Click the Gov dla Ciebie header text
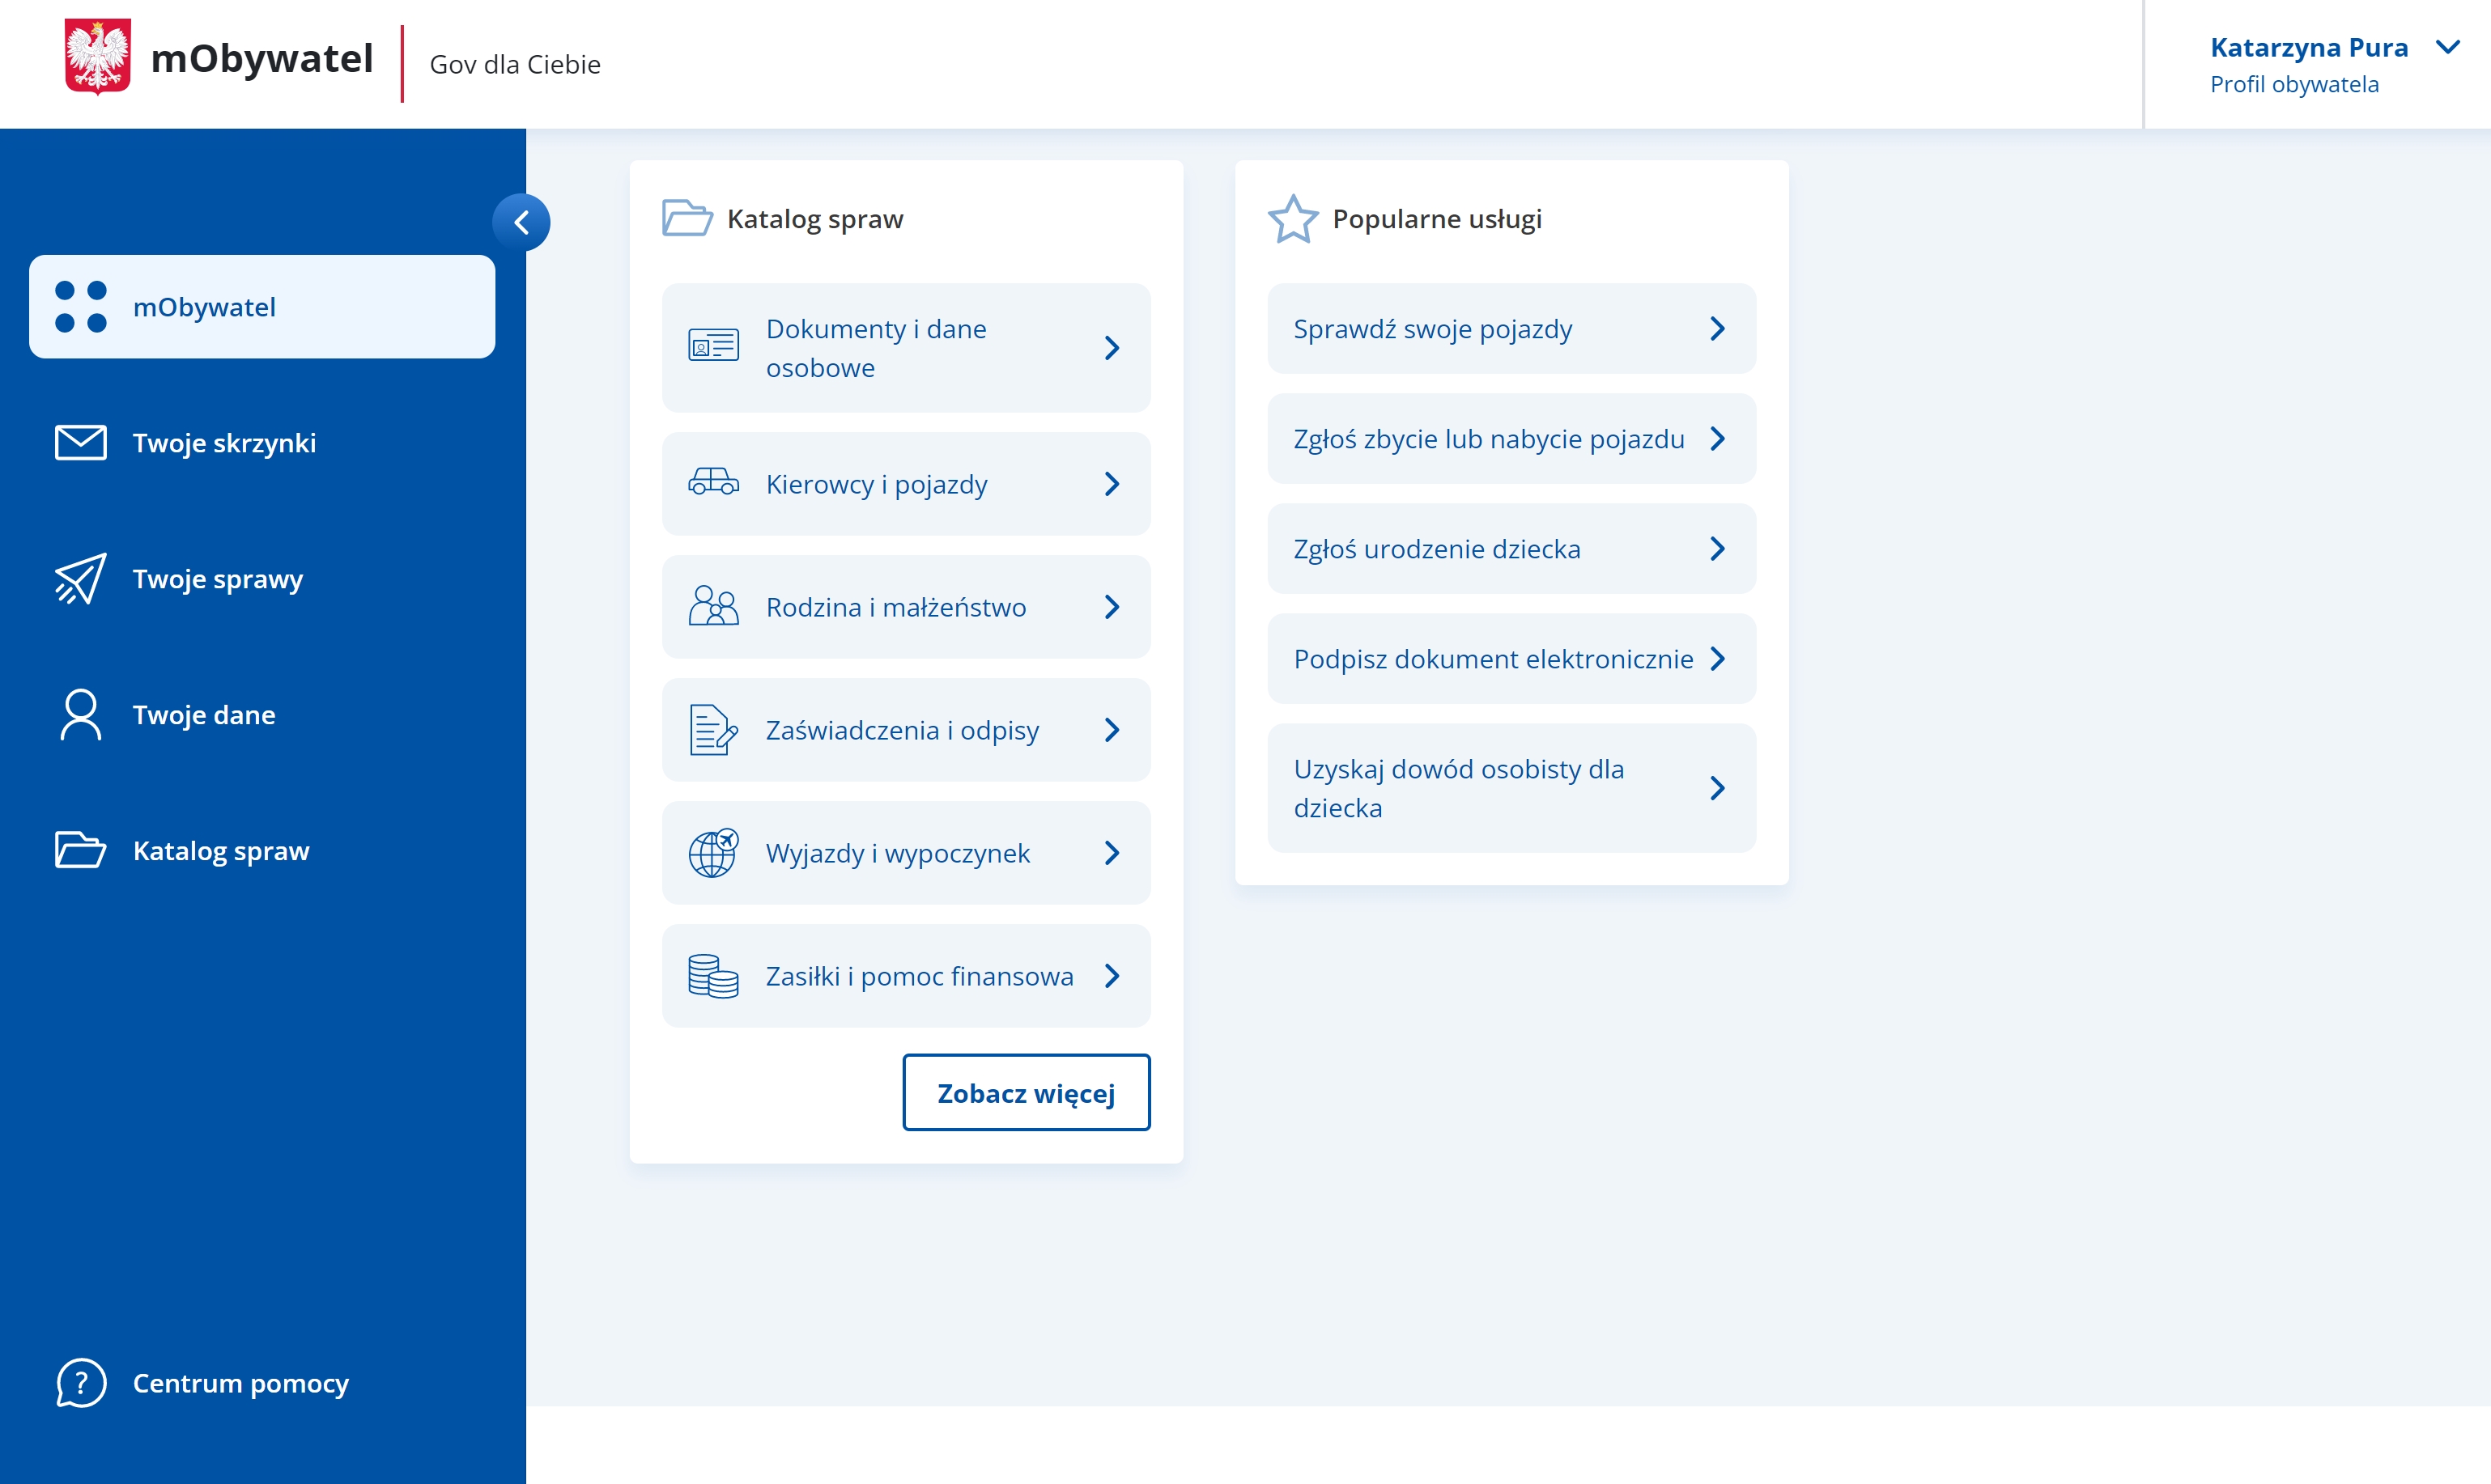Screen dimensions: 2491x1484 click(515, 64)
